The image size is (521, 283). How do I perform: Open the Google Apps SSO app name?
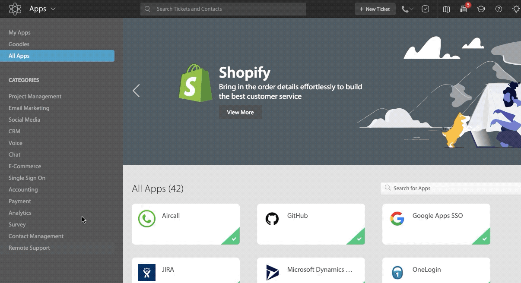[438, 216]
